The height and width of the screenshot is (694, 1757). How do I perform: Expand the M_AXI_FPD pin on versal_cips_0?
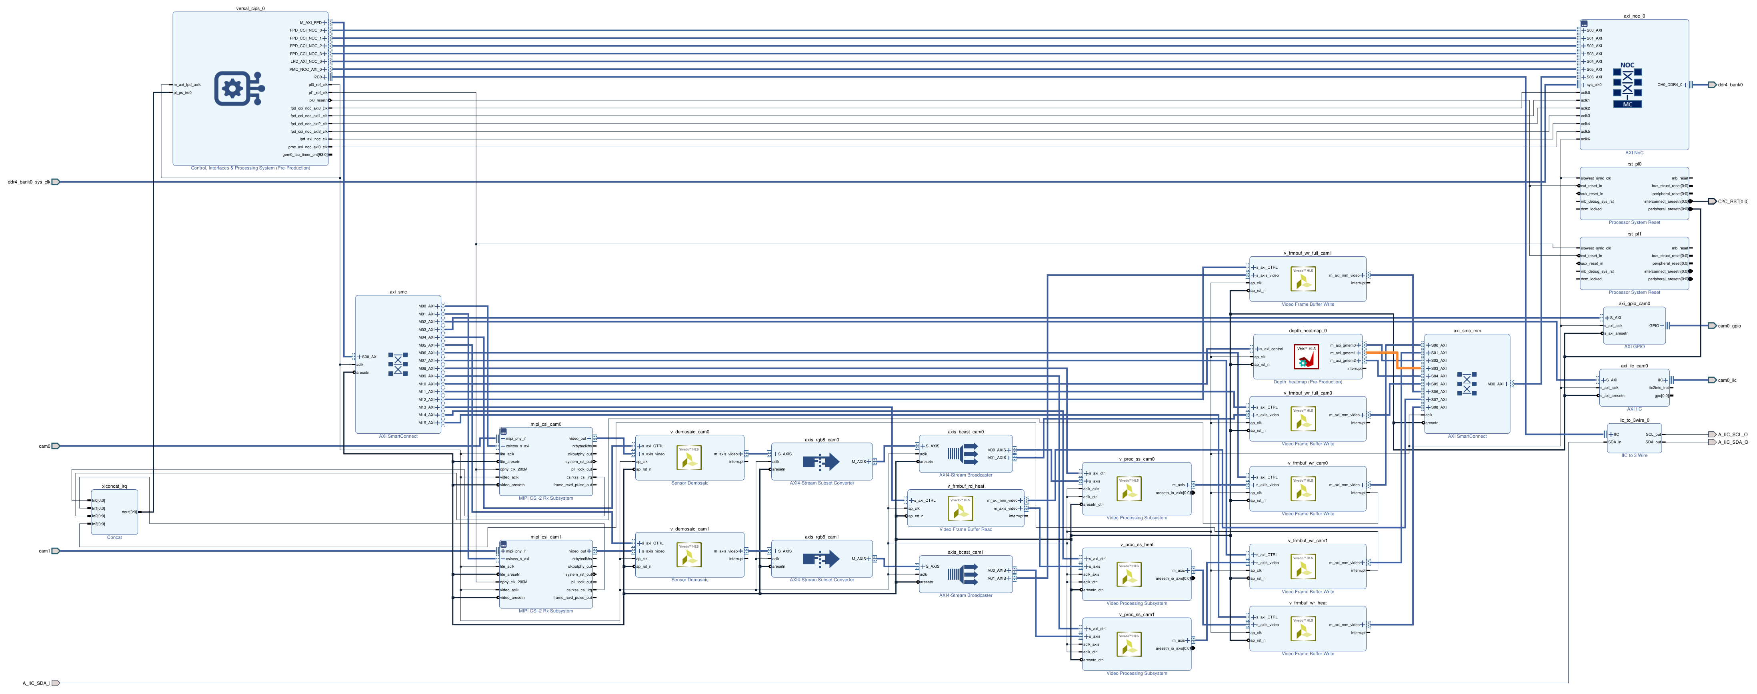pyautogui.click(x=325, y=22)
